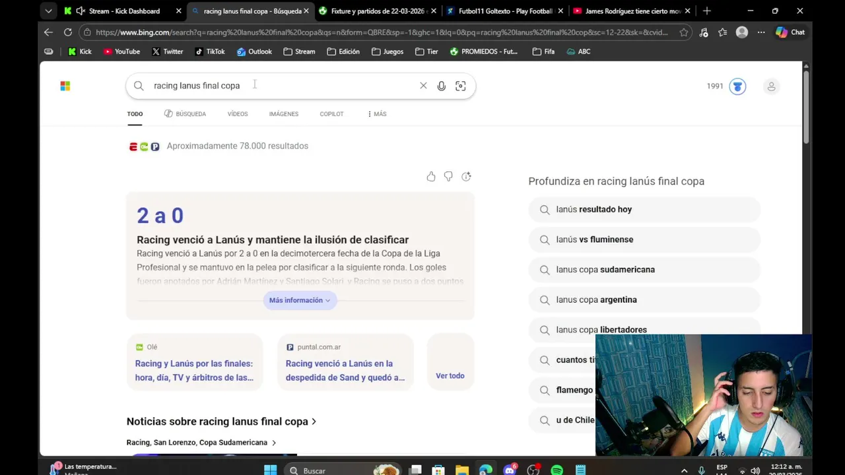Screen dimensions: 845x475
Task: Search suggestion lanús vs fluminense
Action: pyautogui.click(x=644, y=239)
